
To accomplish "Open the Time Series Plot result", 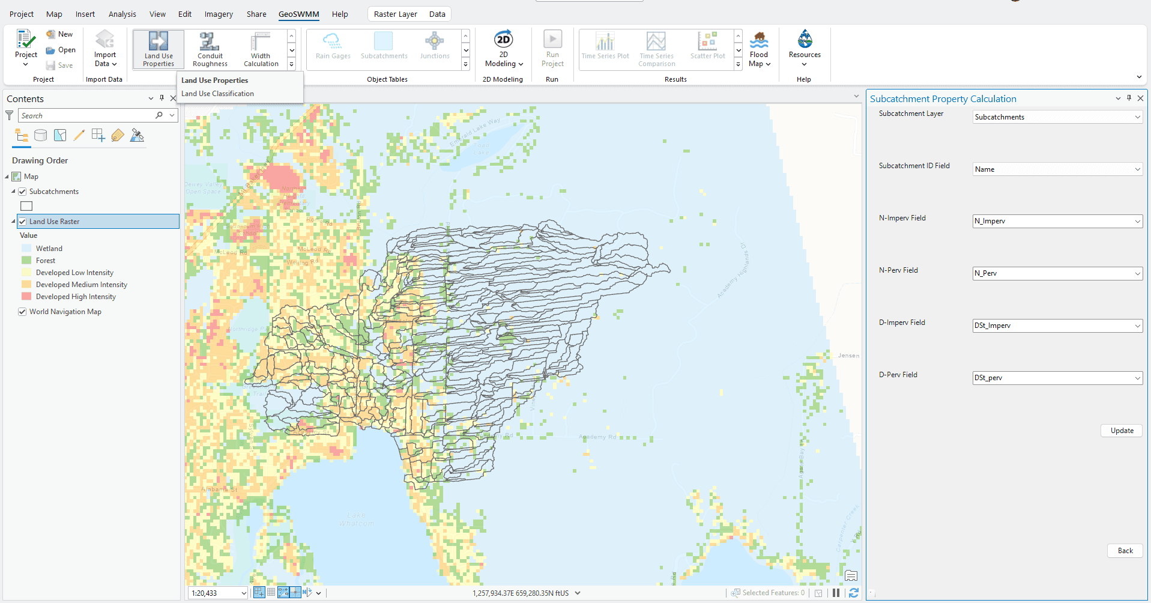I will tap(605, 46).
